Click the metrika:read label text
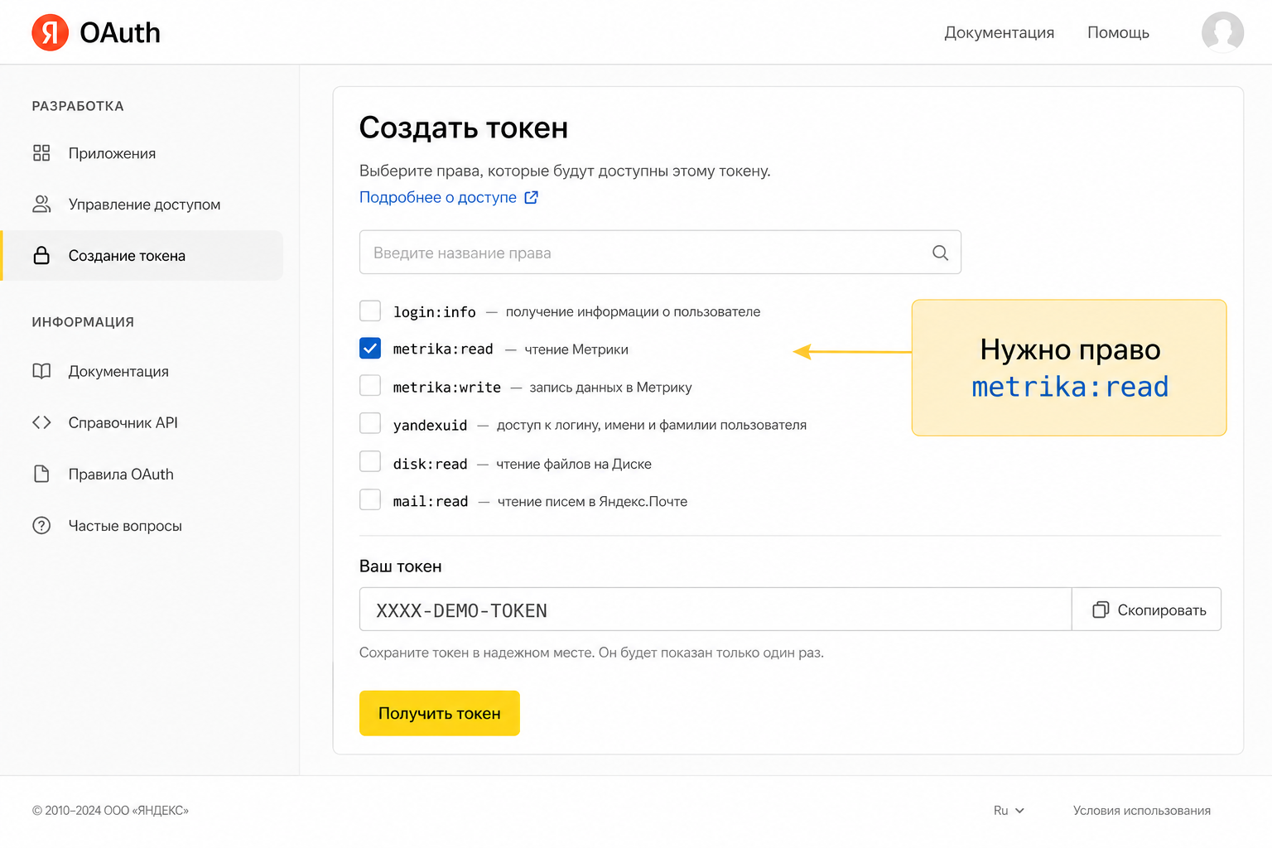 tap(443, 349)
